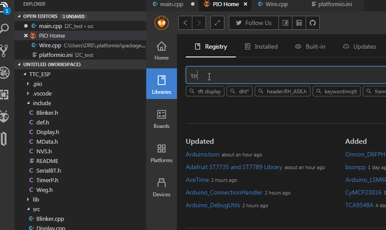
Task: Open the Explorer activity bar icon
Action: tap(4, 7)
